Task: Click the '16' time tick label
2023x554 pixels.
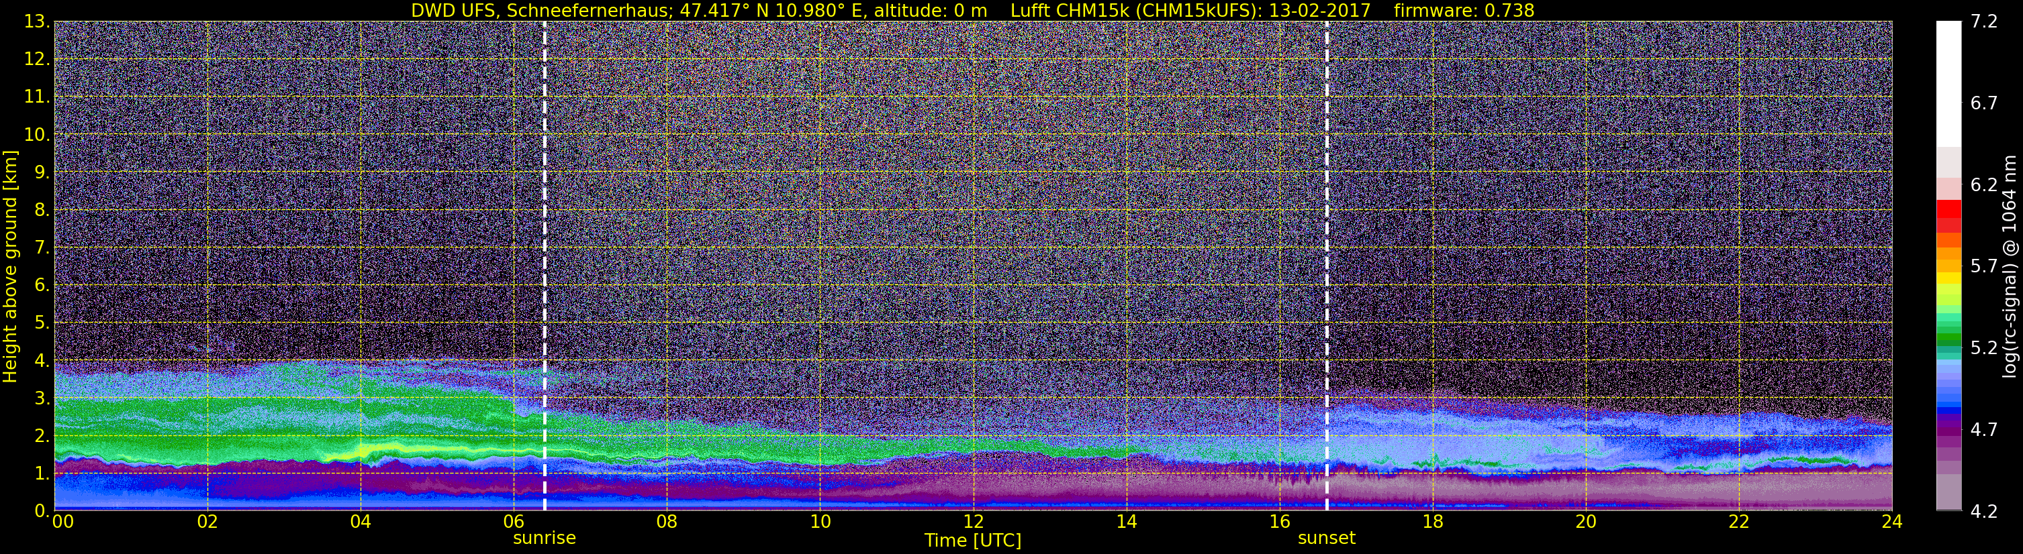Action: [1279, 522]
